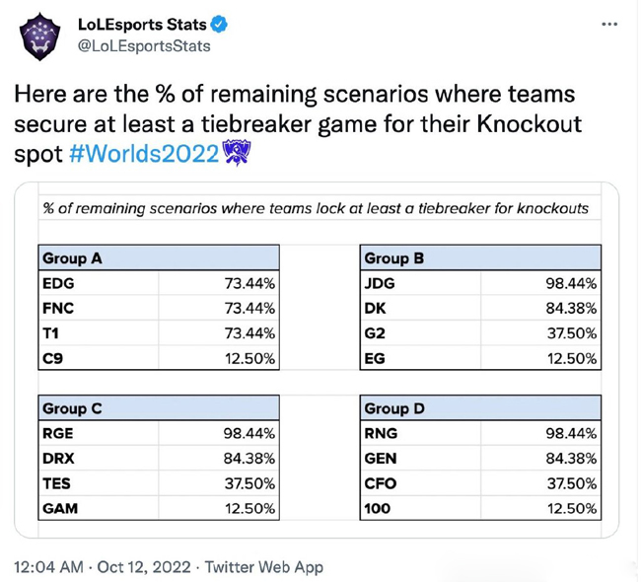Click the Worlds trophy emoji icon
Screen dimensions: 641x582
click(x=238, y=153)
